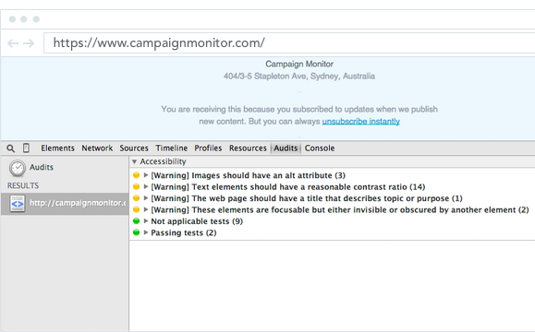Screen dimensions: 535x332
Task: Open the Timeline tab
Action: click(x=172, y=148)
